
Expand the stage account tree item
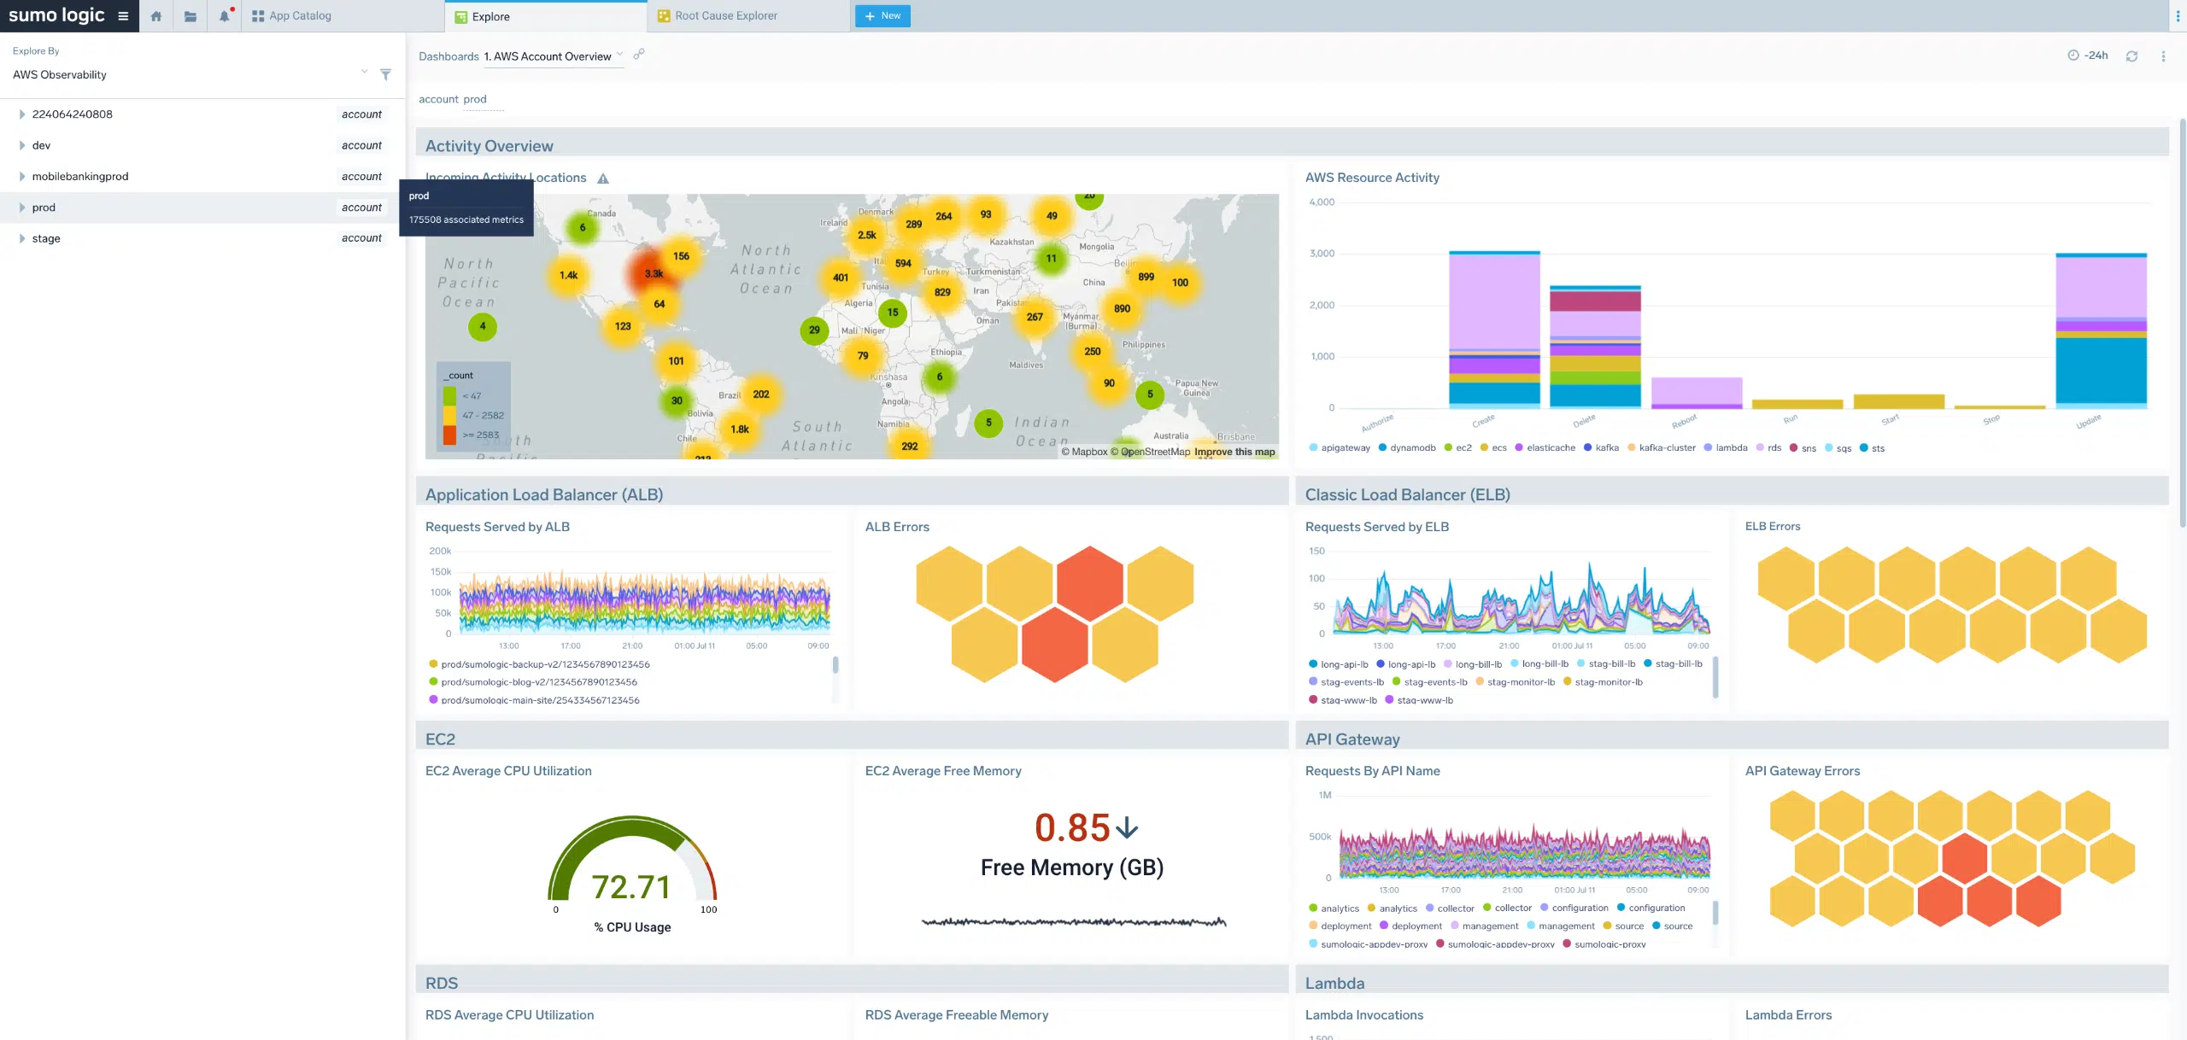click(22, 239)
